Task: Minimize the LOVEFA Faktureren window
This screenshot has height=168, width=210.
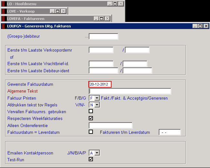Action: [96, 19]
